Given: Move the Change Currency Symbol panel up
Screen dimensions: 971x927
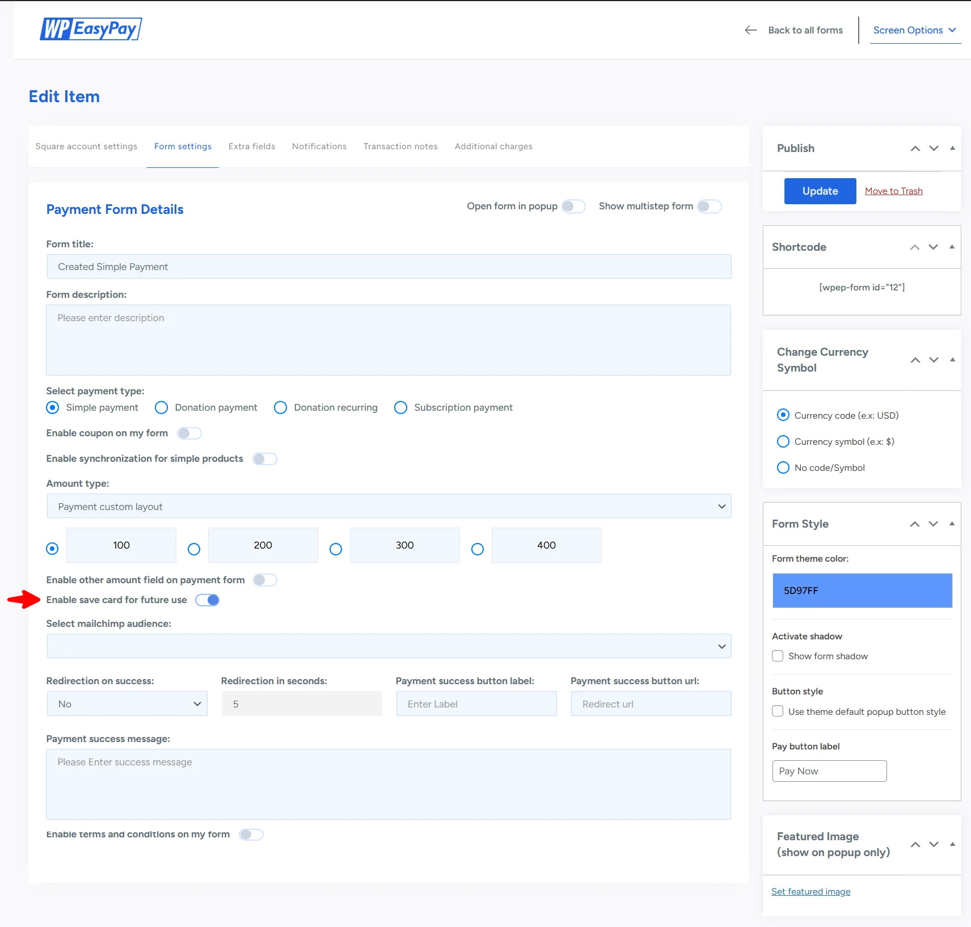Looking at the screenshot, I should tap(915, 360).
